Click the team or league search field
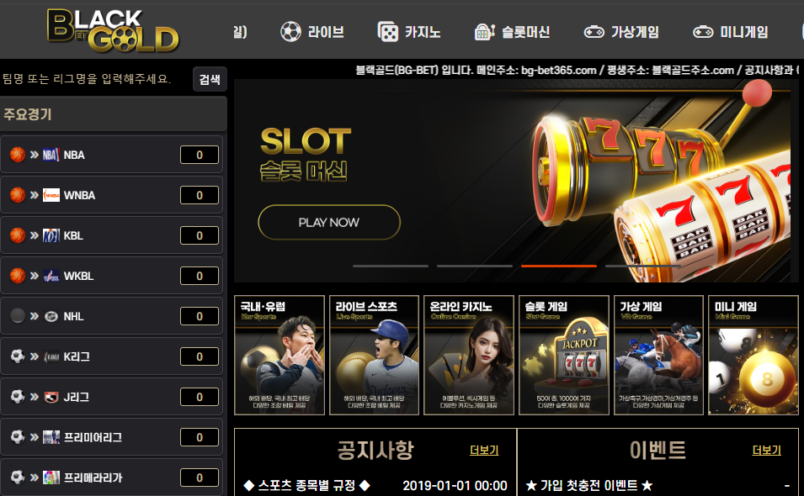The width and height of the screenshot is (804, 496). click(x=95, y=79)
